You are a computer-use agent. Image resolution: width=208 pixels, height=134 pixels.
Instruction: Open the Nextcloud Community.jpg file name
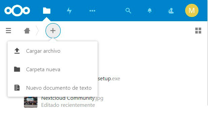[x=72, y=98]
